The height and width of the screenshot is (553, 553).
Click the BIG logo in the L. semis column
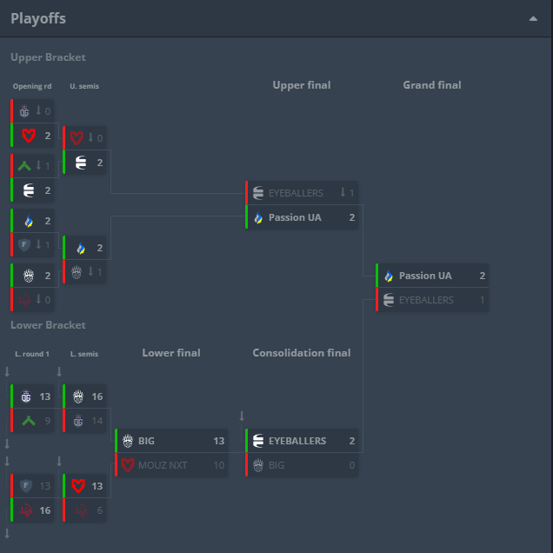click(77, 396)
